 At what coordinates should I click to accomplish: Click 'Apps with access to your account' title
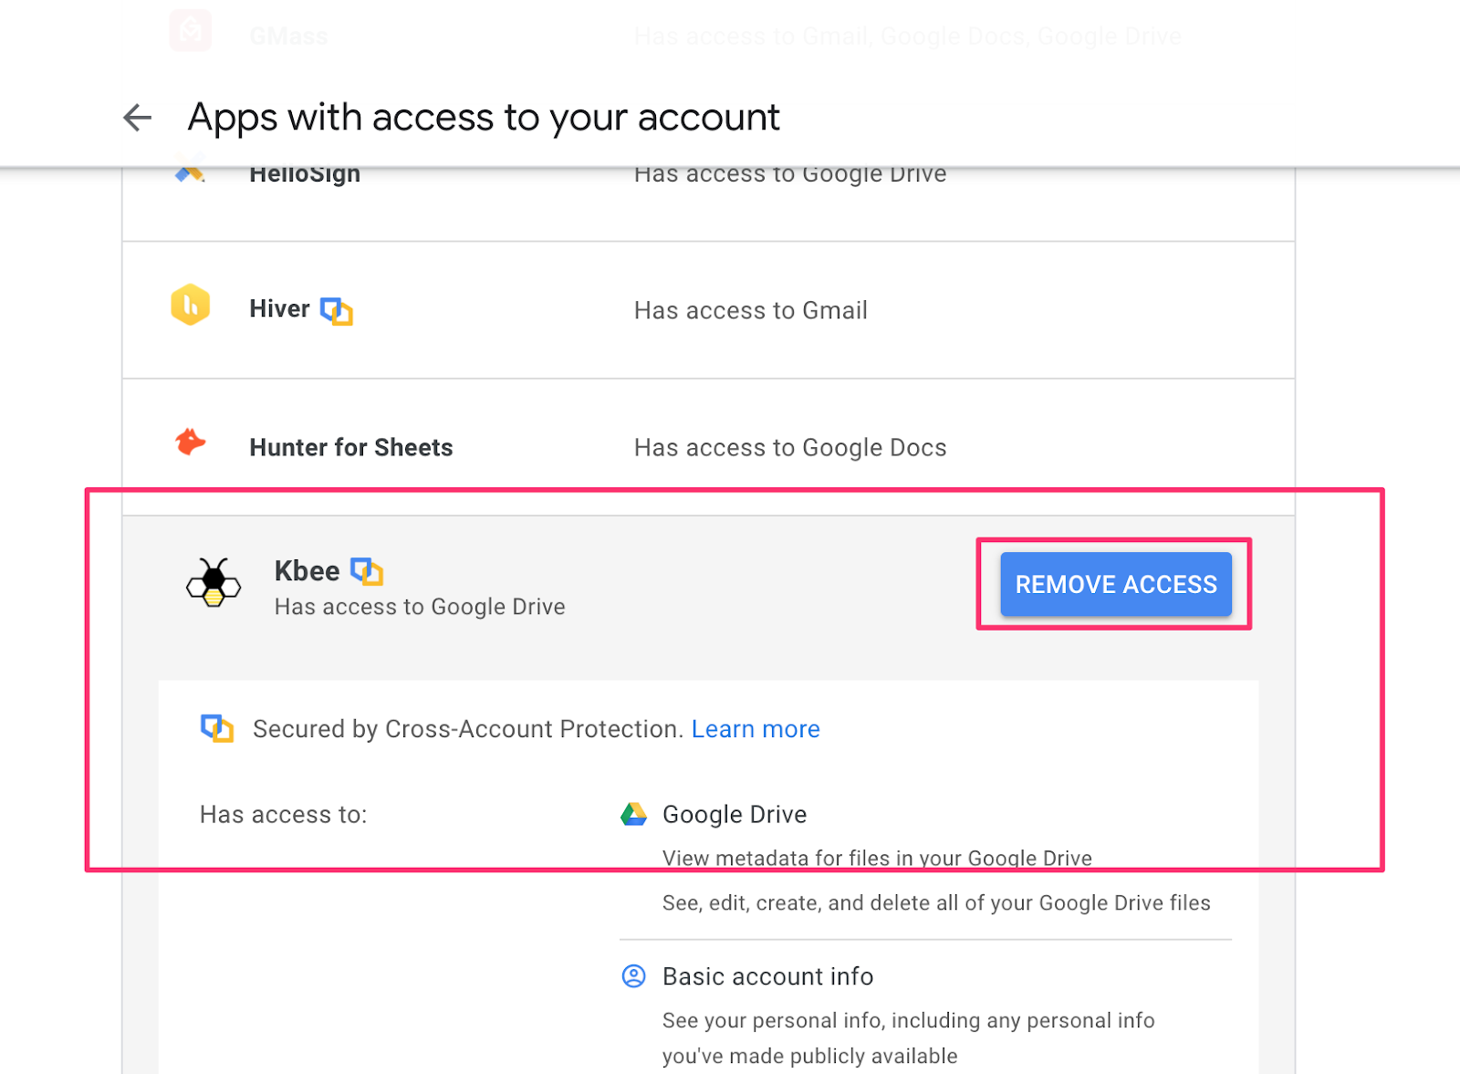coord(484,118)
